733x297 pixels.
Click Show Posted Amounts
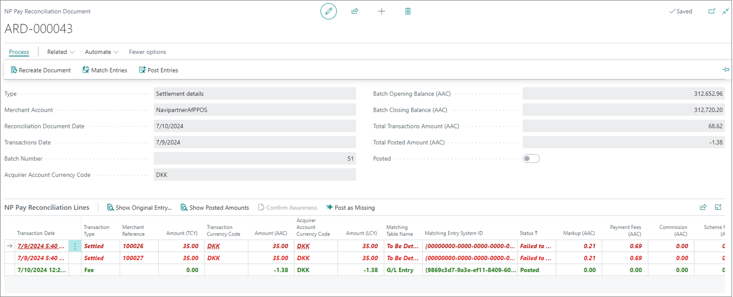[215, 207]
